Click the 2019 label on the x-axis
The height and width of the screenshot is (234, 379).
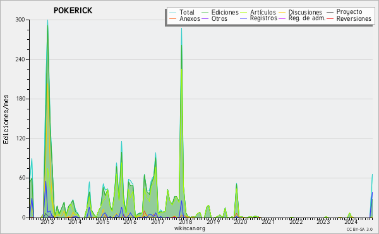[213, 221]
